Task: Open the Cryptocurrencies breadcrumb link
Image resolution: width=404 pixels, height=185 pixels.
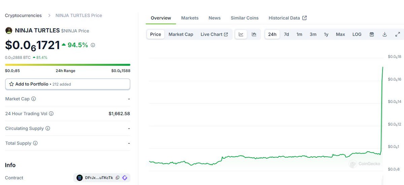Action: tap(23, 15)
